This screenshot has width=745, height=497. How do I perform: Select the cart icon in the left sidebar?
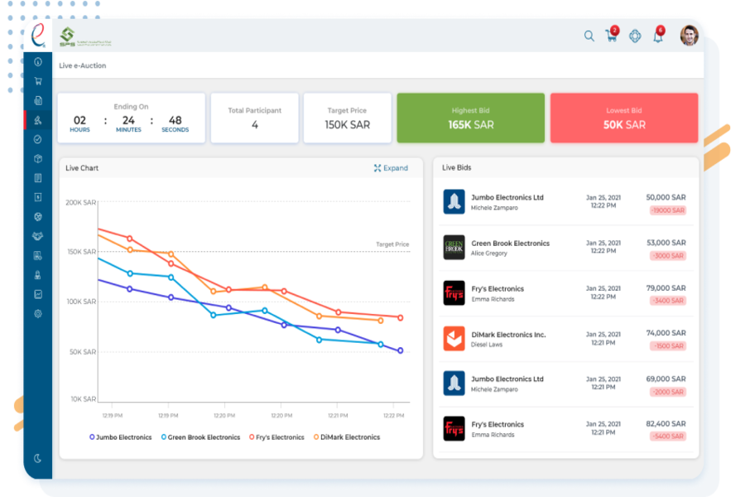pyautogui.click(x=36, y=80)
